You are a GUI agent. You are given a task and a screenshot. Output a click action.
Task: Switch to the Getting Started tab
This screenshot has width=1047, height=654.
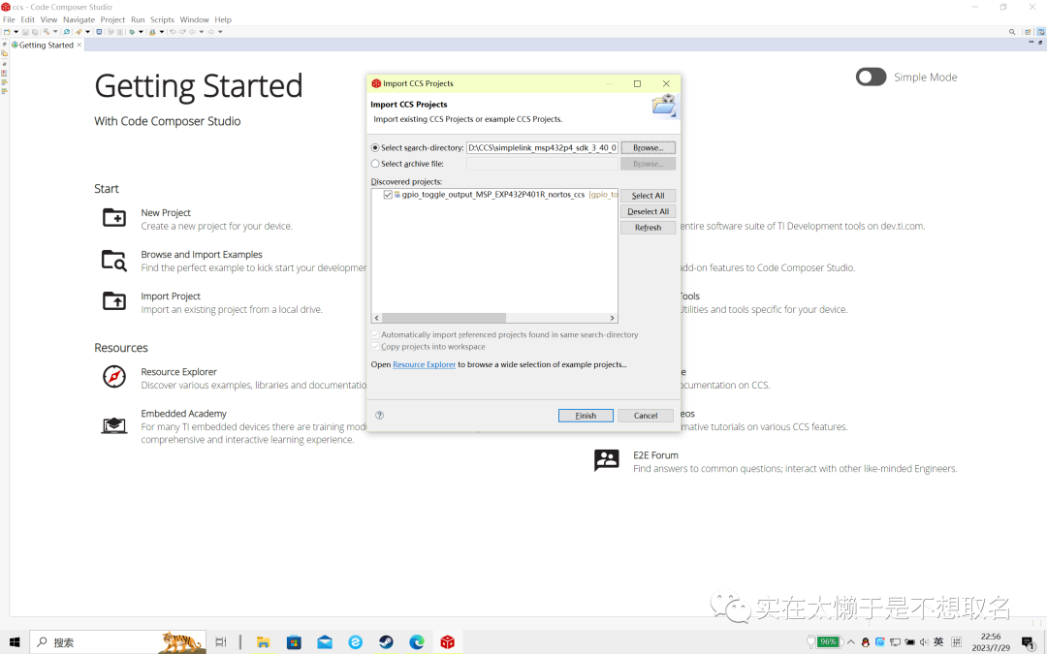pos(46,46)
